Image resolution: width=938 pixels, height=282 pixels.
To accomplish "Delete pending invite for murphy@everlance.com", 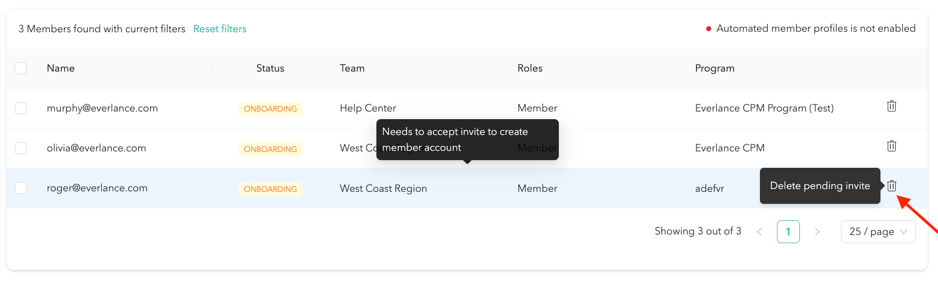I will tap(891, 107).
